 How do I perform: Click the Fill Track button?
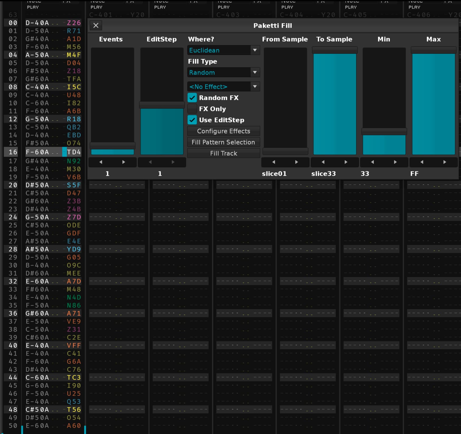[223, 153]
